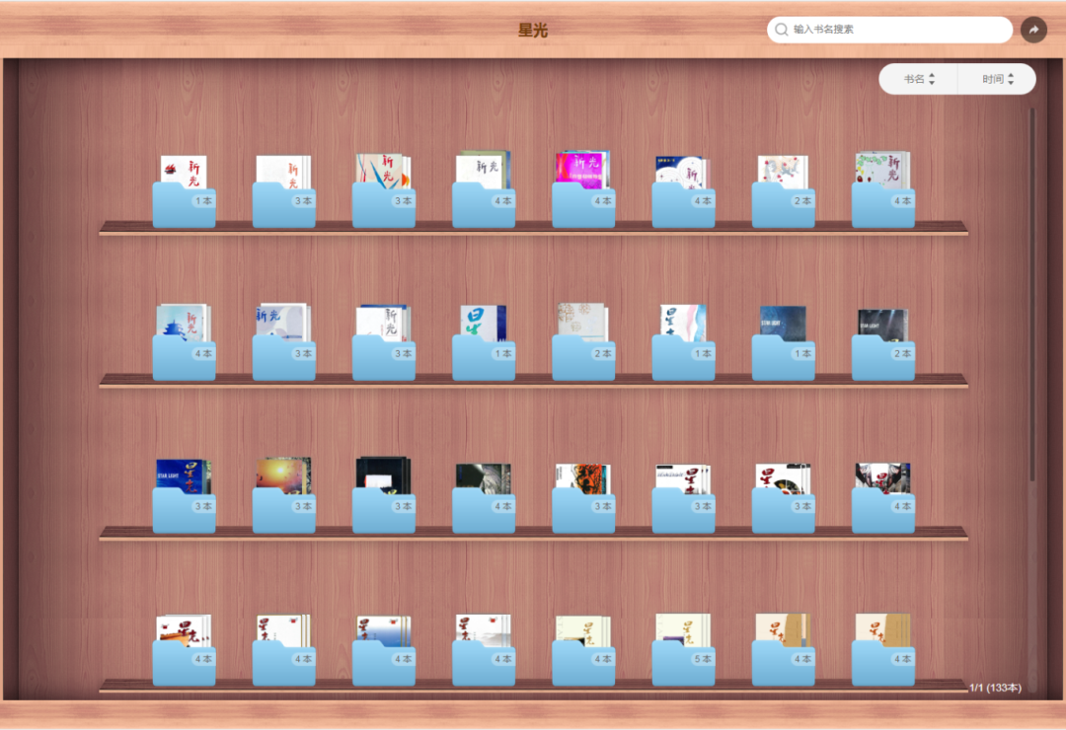Click the 星光 title in header

[532, 30]
